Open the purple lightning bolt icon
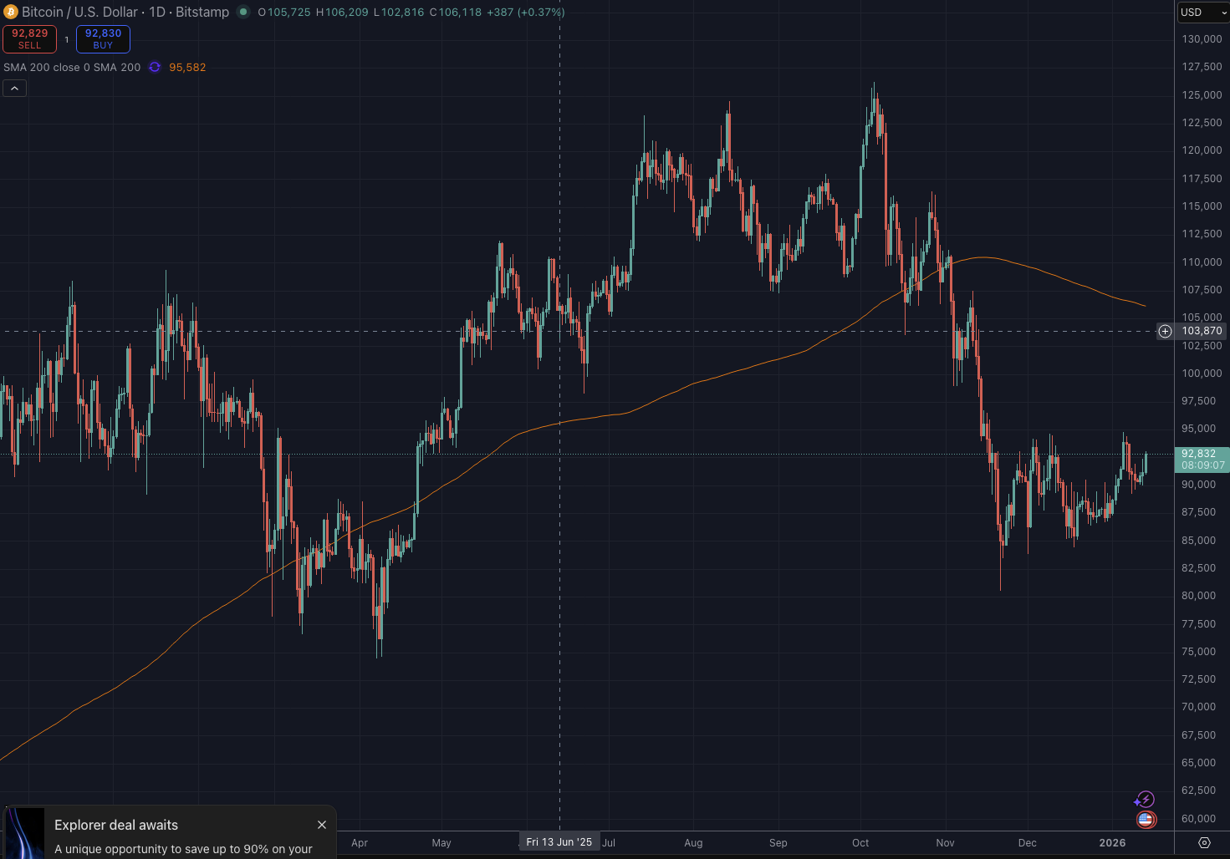Viewport: 1230px width, 859px height. (1144, 800)
